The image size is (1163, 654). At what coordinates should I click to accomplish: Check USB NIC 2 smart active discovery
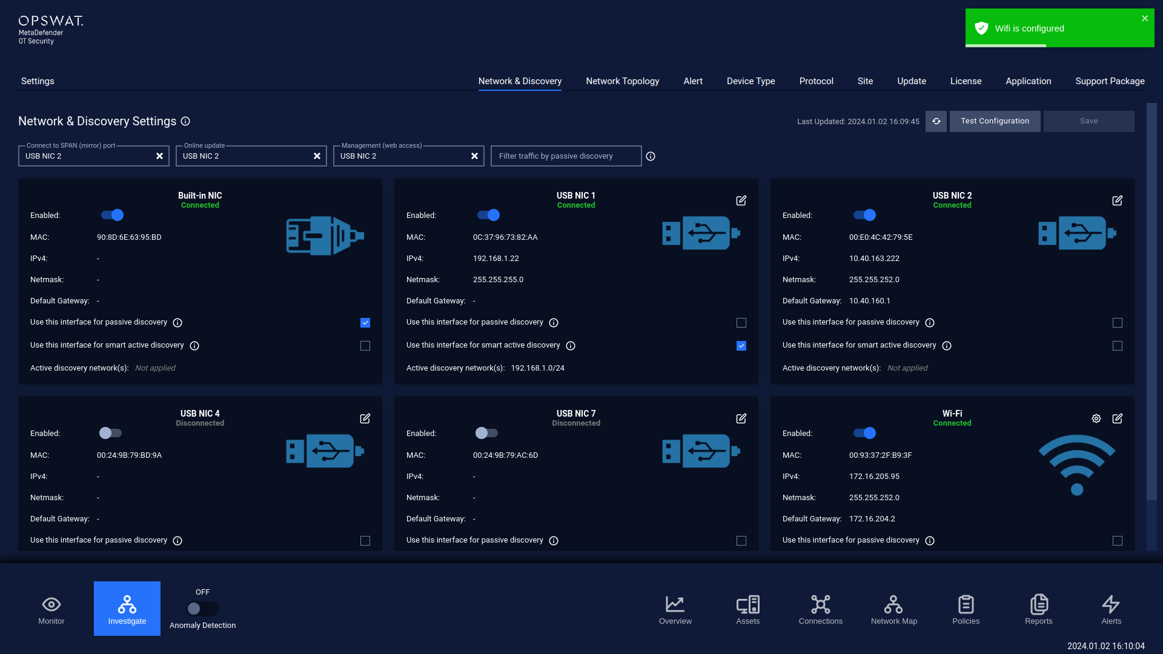pos(1118,346)
